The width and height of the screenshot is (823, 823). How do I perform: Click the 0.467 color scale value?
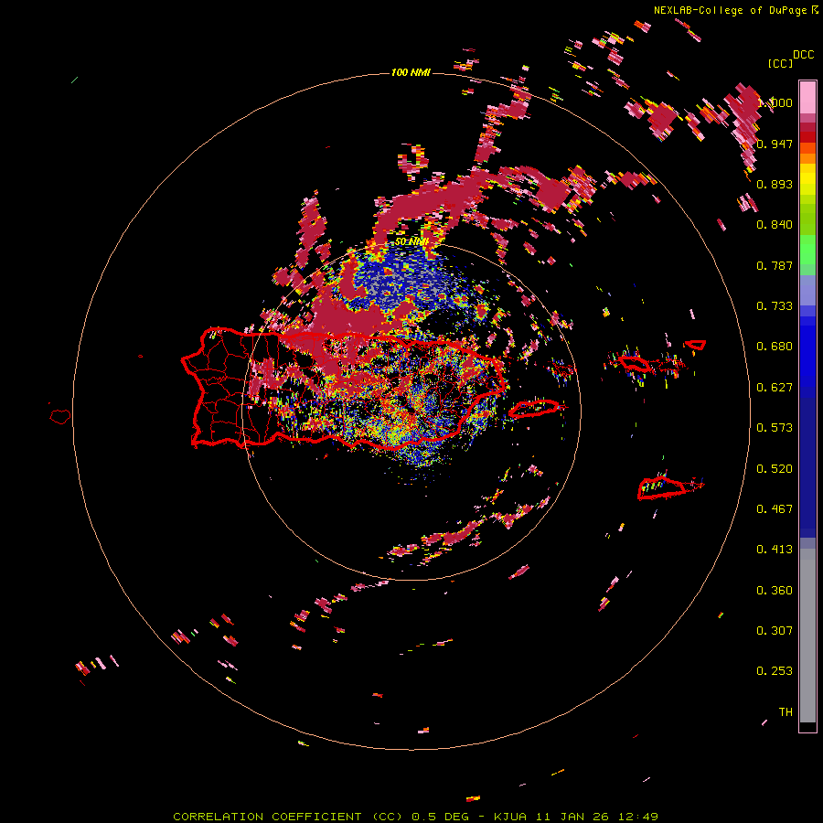click(x=775, y=508)
